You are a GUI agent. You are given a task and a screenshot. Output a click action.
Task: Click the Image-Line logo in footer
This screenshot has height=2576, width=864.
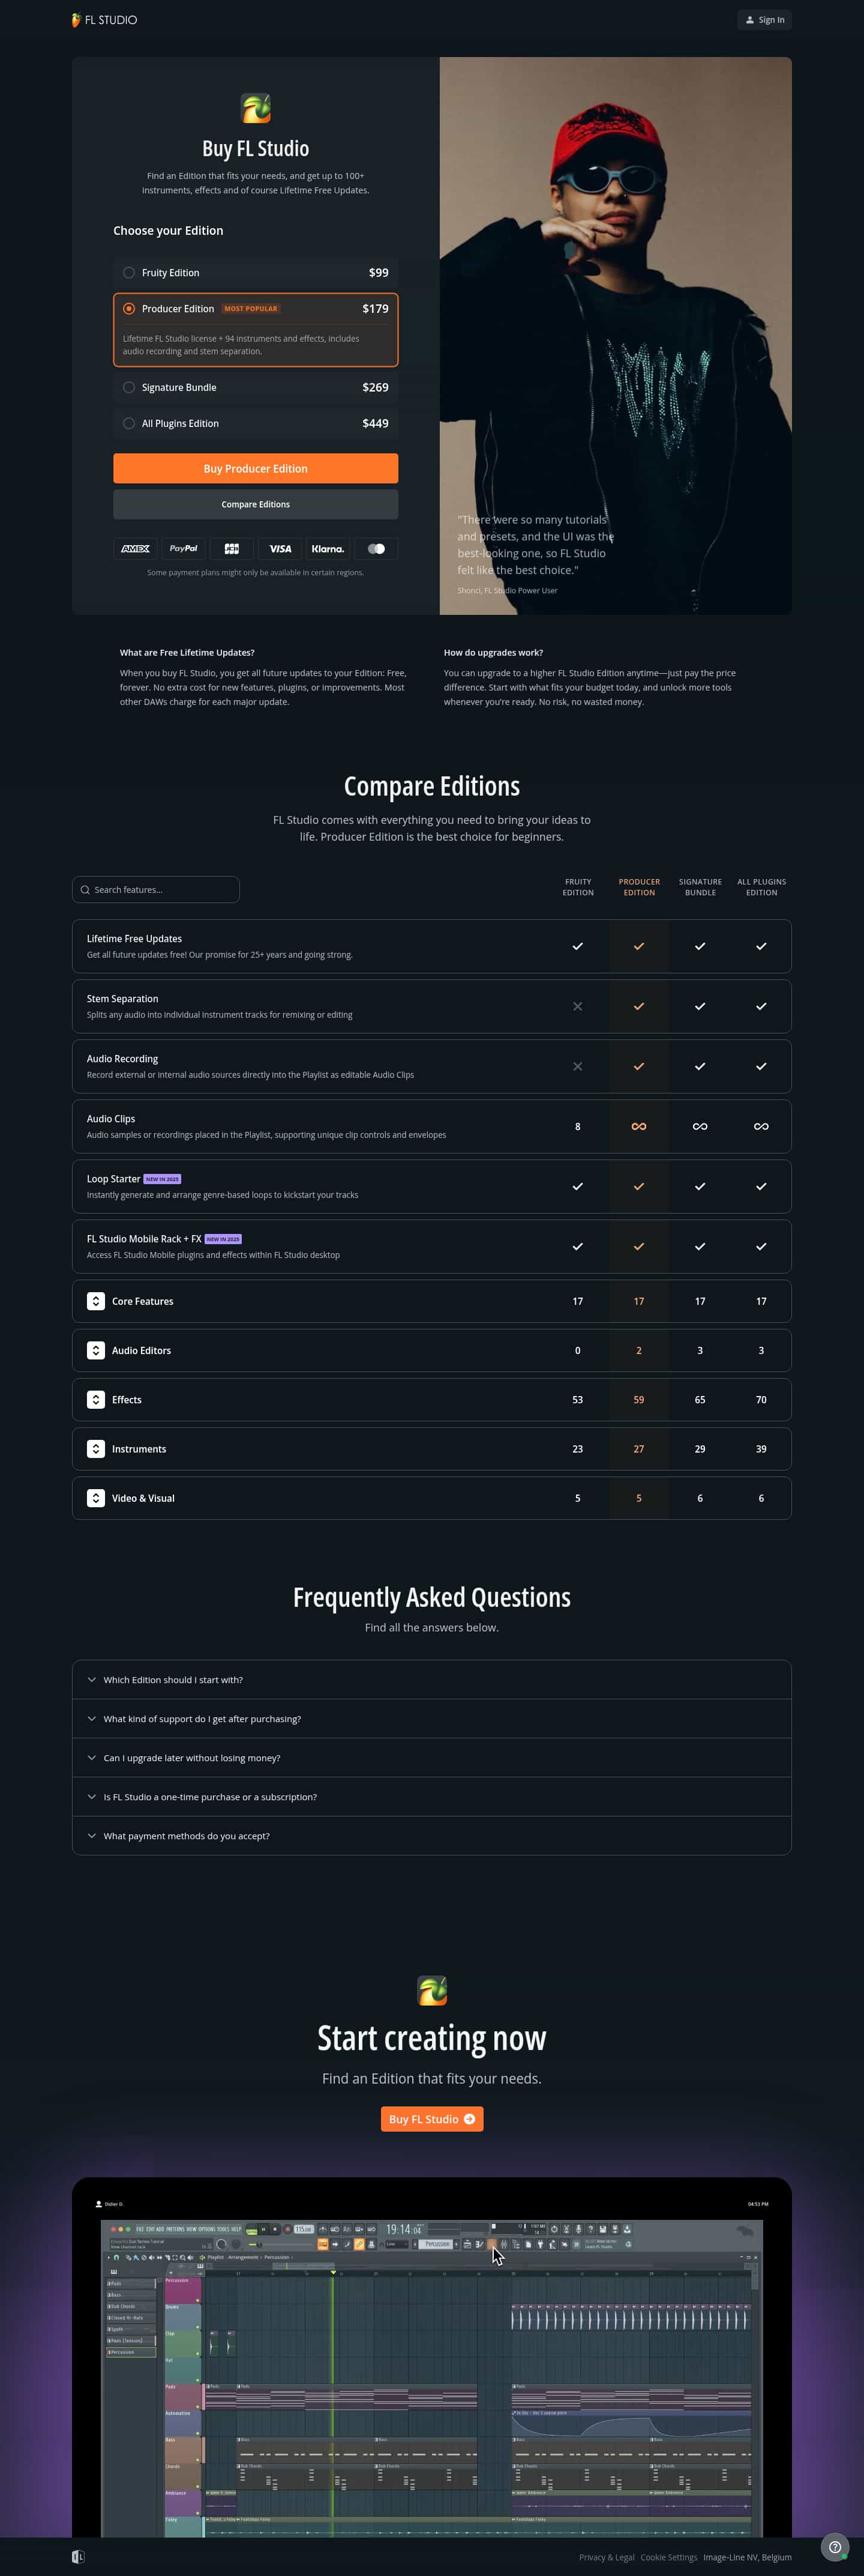click(x=78, y=2557)
